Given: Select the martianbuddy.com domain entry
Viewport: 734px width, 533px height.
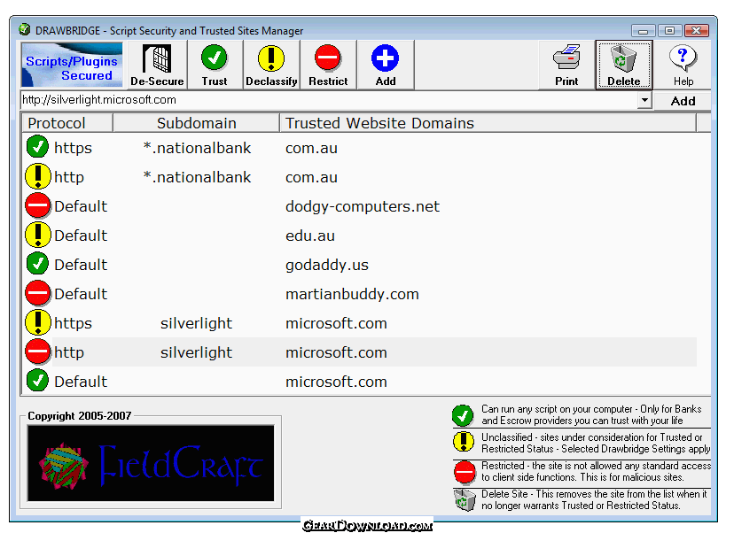Looking at the screenshot, I should [x=352, y=294].
